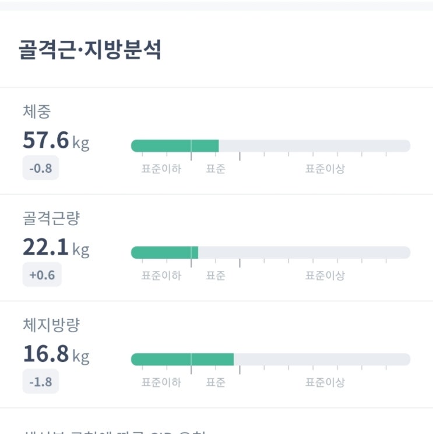433x434 pixels.
Task: Select the 체중 row label
Action: (37, 111)
